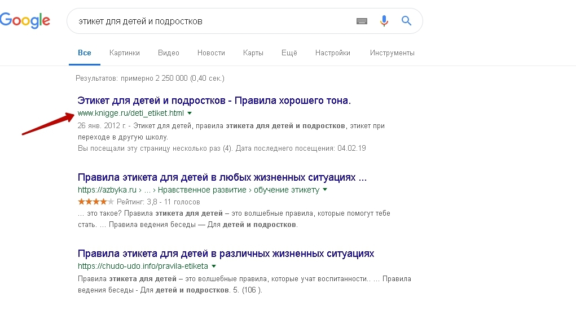Image resolution: width=576 pixels, height=310 pixels.
Task: Expand the Ещё menu
Action: [289, 53]
